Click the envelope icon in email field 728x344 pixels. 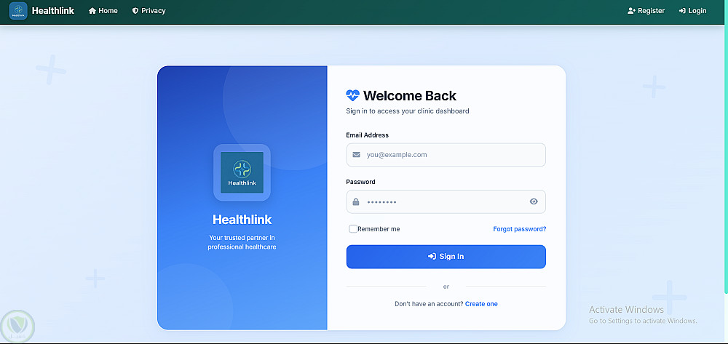[356, 155]
